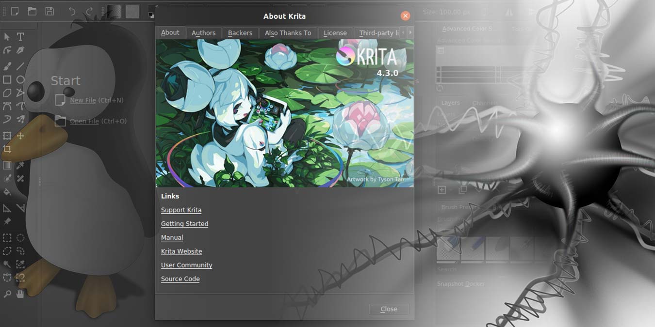
Task: Open the License tab
Action: 335,32
